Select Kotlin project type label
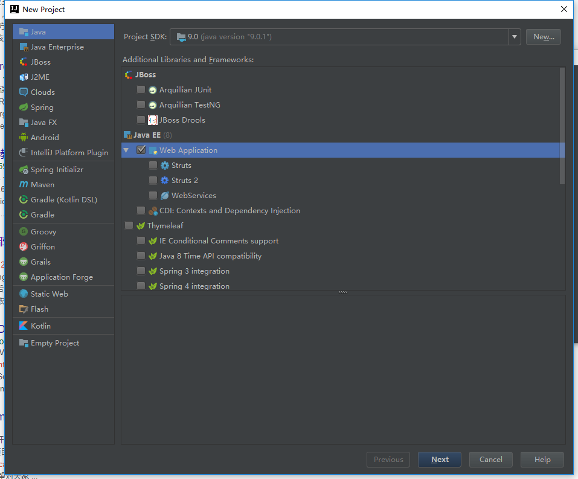Screen dimensions: 578x479 point(40,326)
